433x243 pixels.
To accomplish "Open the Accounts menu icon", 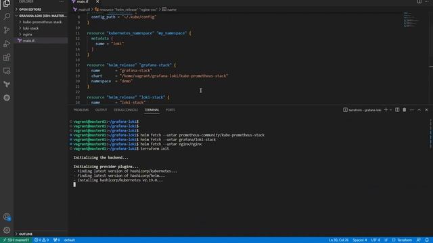I will tap(7, 217).
